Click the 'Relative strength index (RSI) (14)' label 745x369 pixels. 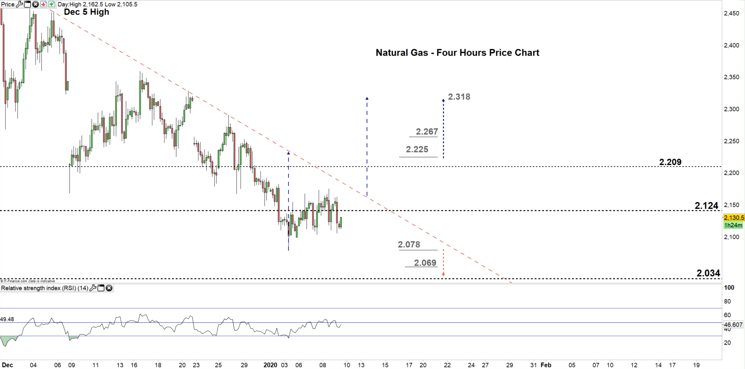[x=45, y=288]
